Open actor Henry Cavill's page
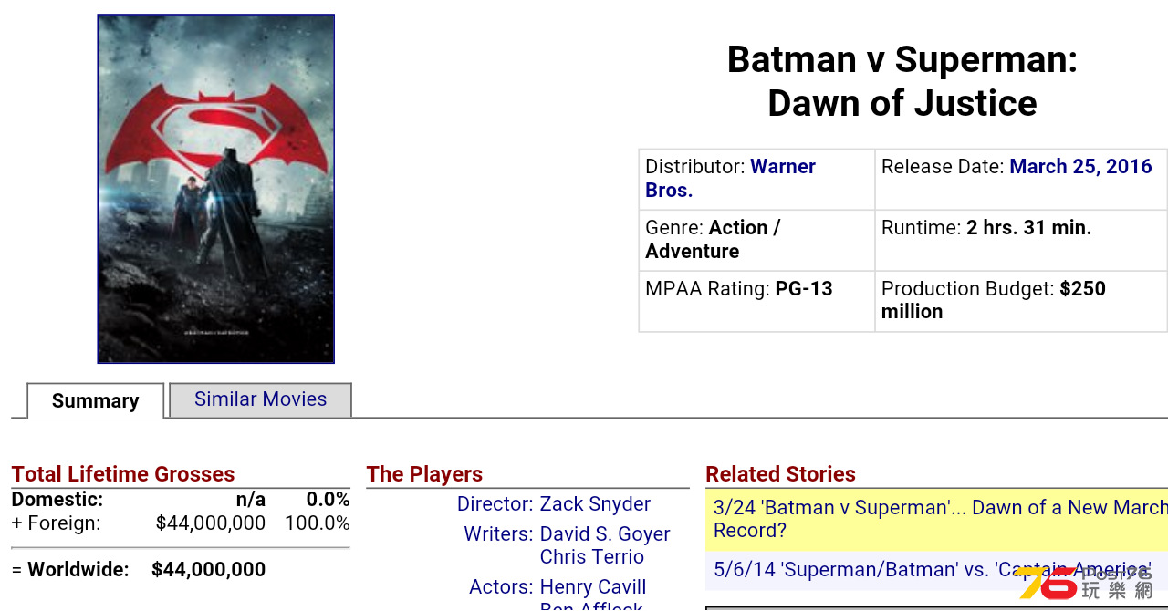This screenshot has height=611, width=1168. [593, 587]
